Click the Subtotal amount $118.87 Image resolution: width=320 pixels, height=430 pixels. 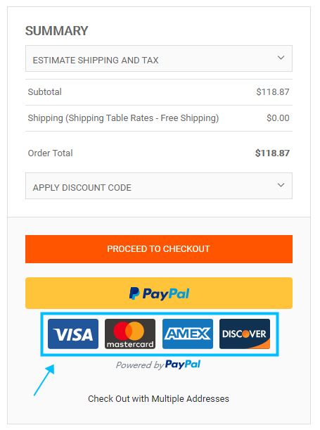(x=273, y=92)
